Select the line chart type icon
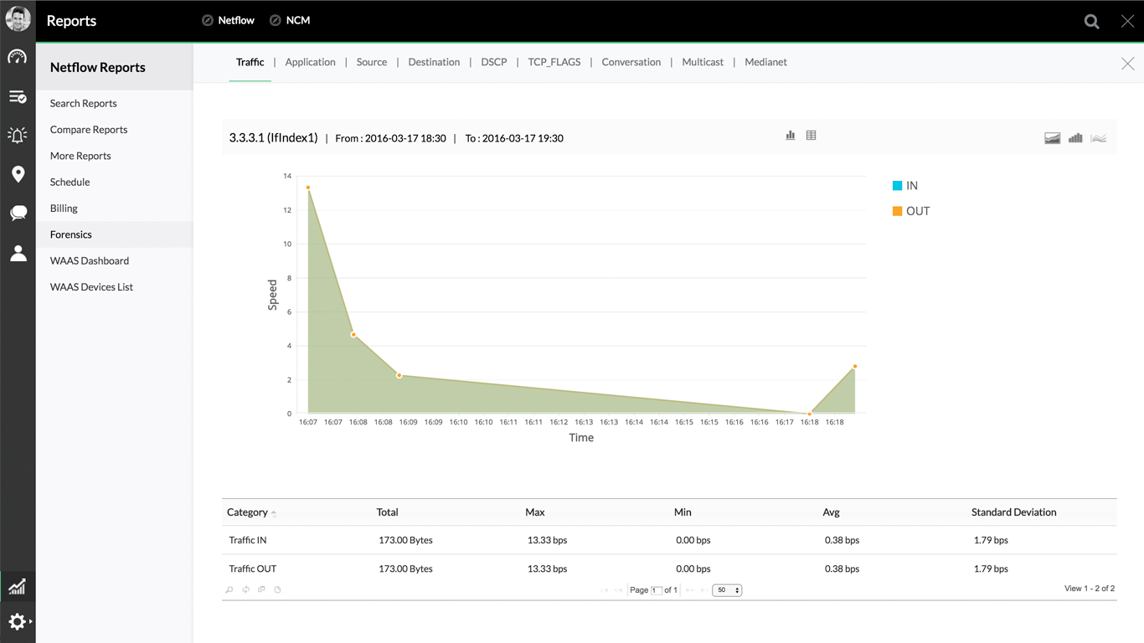This screenshot has width=1144, height=643. point(1099,138)
